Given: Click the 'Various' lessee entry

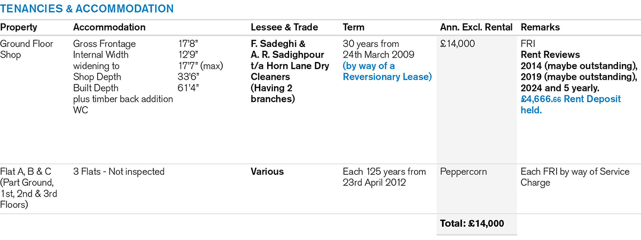Looking at the screenshot, I should (x=267, y=172).
